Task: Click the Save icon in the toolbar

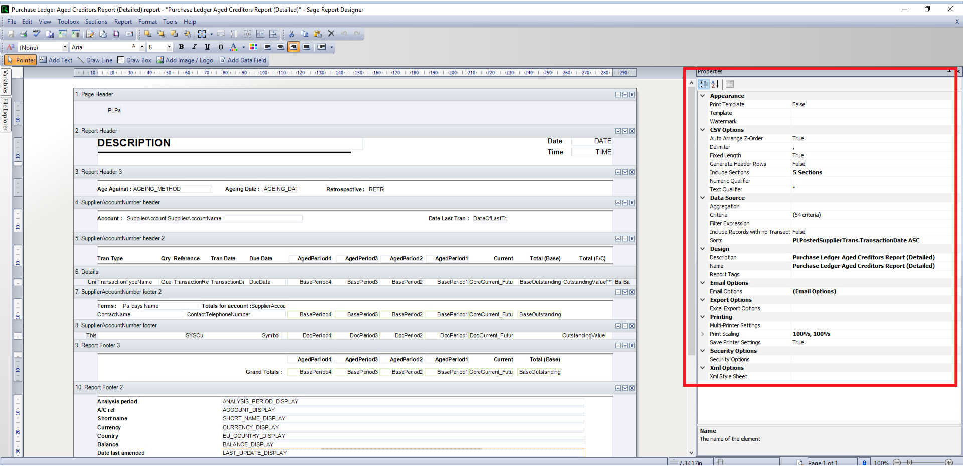Action: [11, 34]
